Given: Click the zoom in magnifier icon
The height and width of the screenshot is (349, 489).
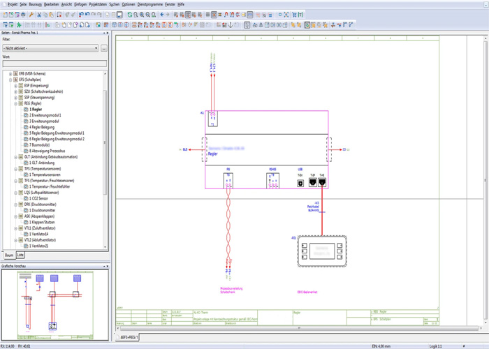Looking at the screenshot, I should click(143, 15).
